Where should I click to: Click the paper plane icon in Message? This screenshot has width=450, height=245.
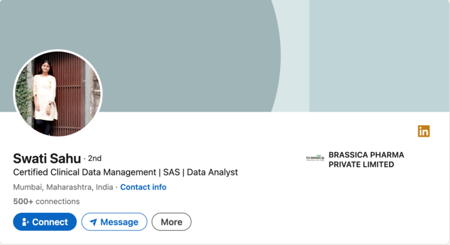click(93, 222)
